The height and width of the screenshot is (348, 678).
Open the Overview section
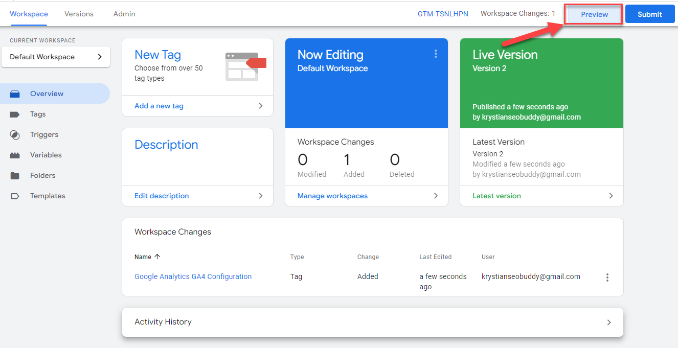click(55, 94)
